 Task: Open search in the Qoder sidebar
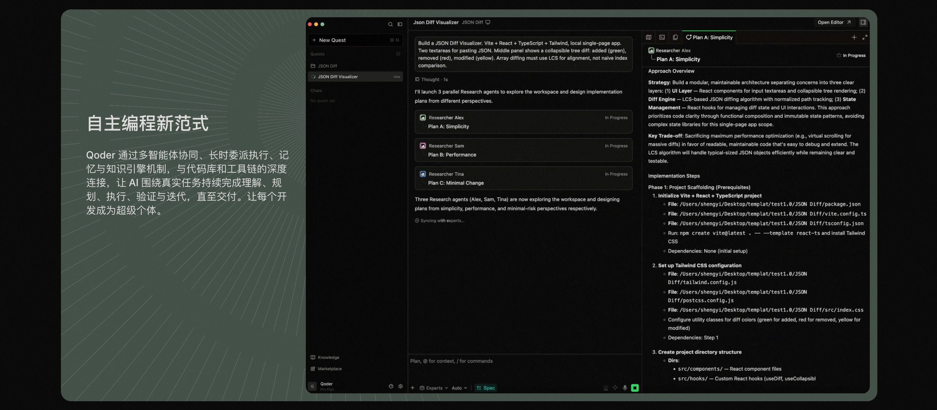[390, 24]
